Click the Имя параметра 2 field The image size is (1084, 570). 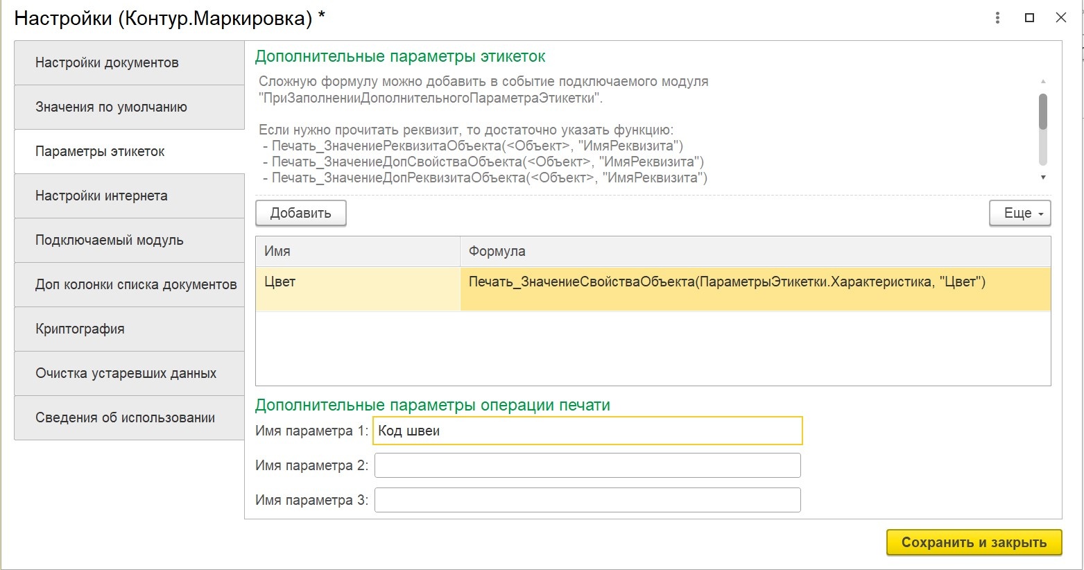click(x=588, y=465)
